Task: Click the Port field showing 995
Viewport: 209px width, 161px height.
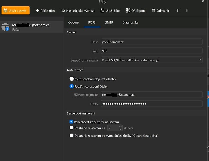Action: [152, 51]
